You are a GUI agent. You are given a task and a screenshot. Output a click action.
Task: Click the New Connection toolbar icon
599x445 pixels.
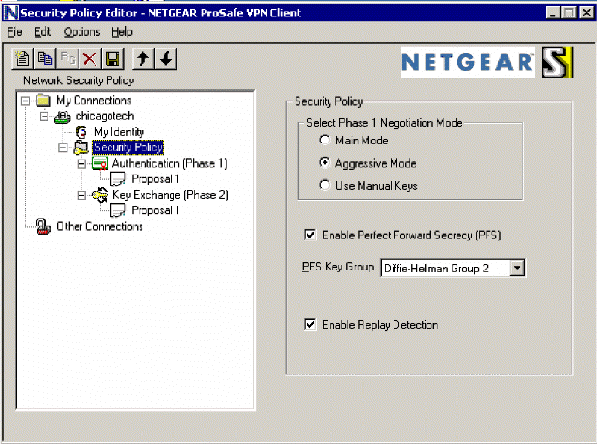coord(21,59)
